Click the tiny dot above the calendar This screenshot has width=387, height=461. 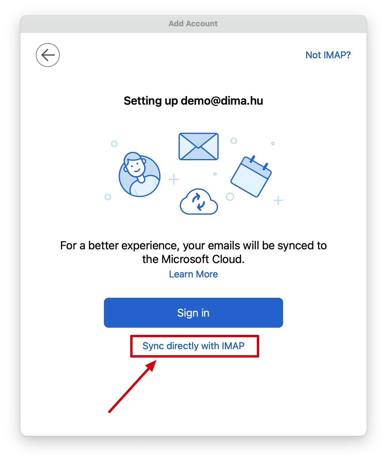pyautogui.click(x=273, y=144)
